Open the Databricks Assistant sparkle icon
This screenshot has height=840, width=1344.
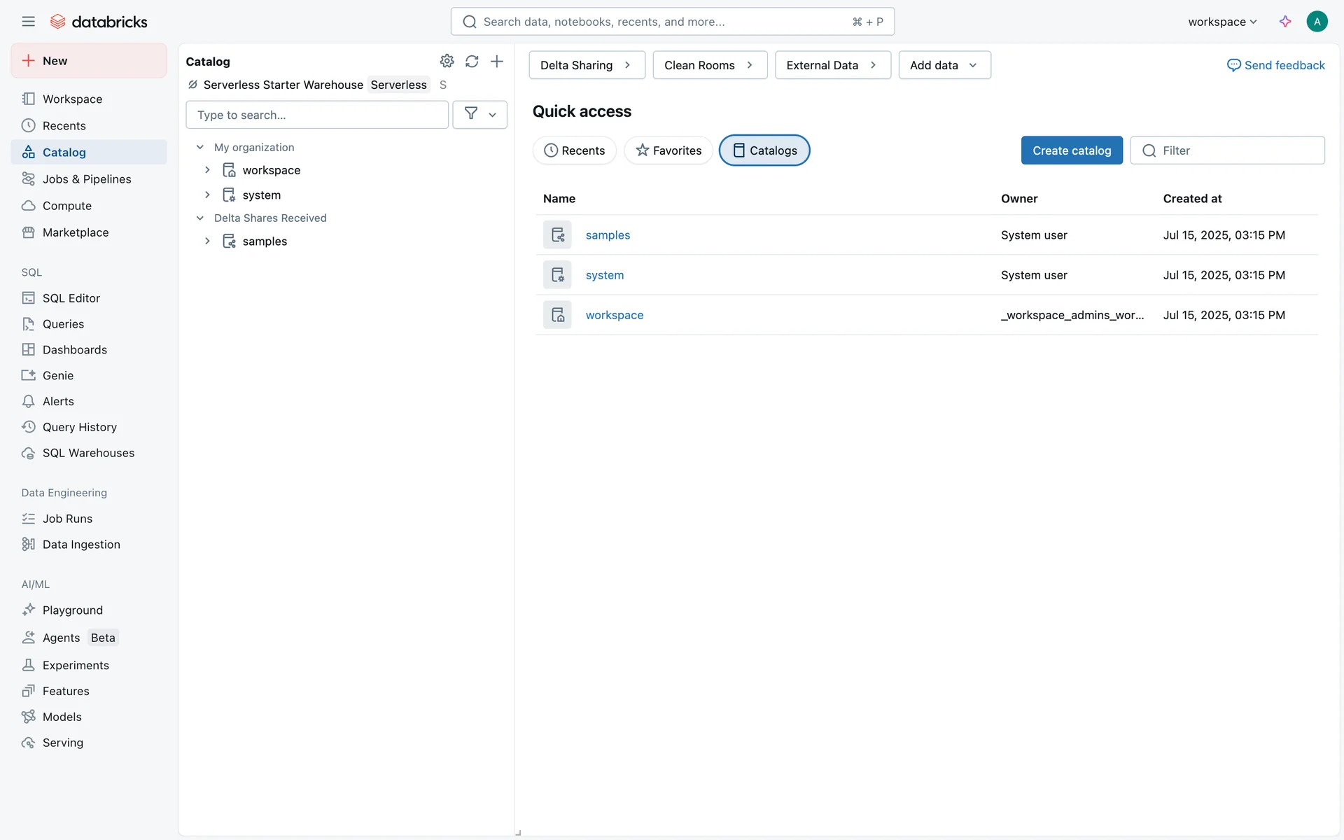point(1285,22)
